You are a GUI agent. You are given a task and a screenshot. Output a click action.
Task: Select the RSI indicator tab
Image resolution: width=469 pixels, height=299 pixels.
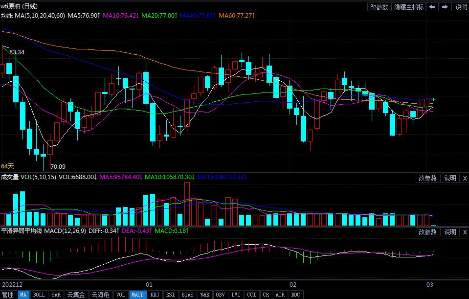point(170,295)
